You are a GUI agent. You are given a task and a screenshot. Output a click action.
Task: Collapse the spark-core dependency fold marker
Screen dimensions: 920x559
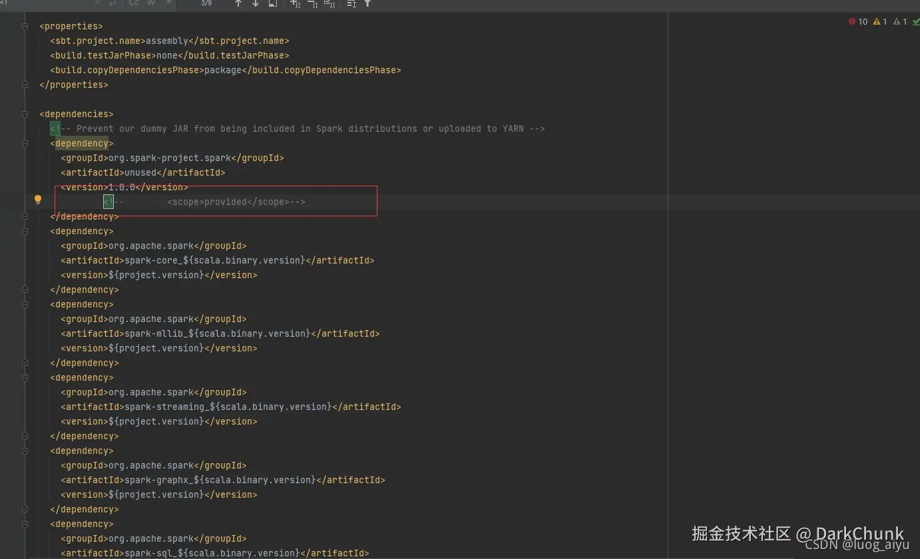coord(25,231)
